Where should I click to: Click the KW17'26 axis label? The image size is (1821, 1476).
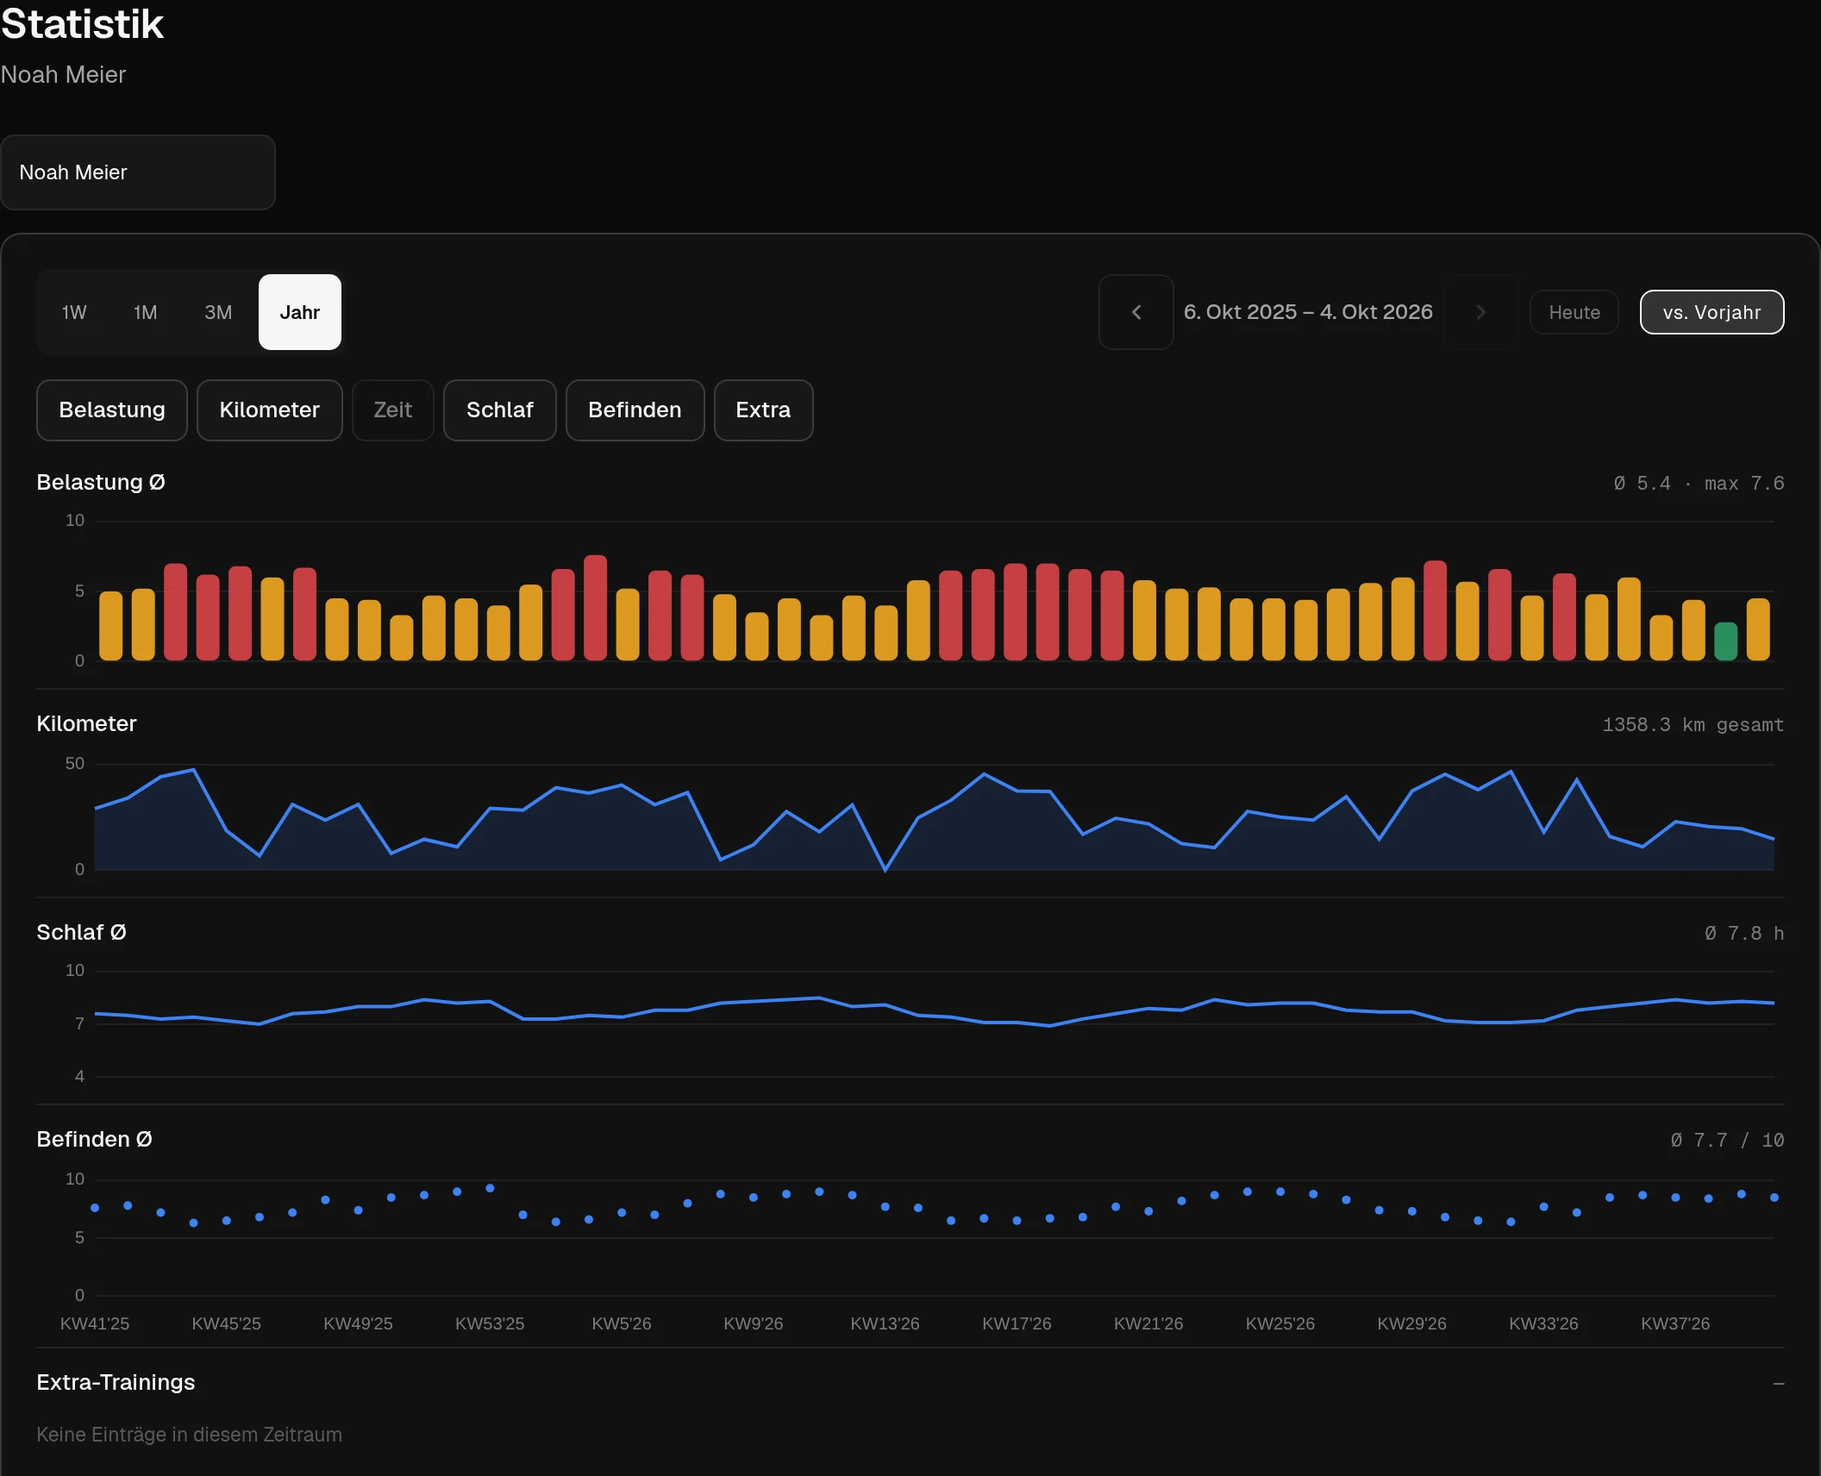(x=1017, y=1323)
